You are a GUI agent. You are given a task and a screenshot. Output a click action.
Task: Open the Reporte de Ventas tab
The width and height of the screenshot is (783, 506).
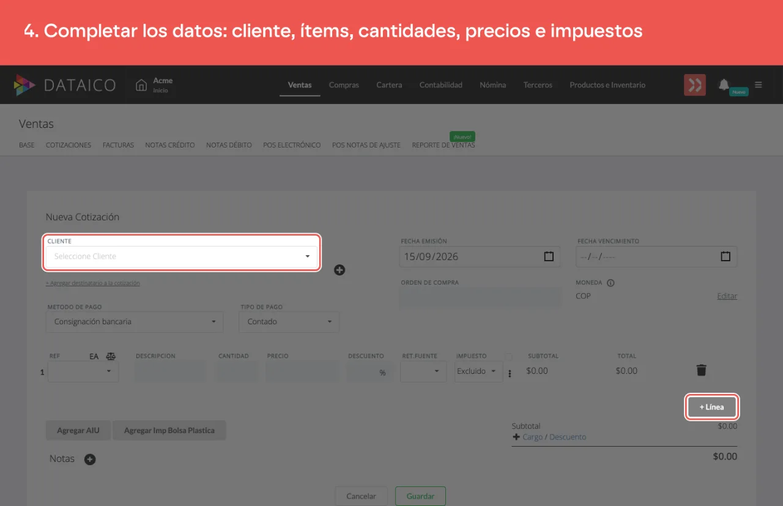coord(443,145)
